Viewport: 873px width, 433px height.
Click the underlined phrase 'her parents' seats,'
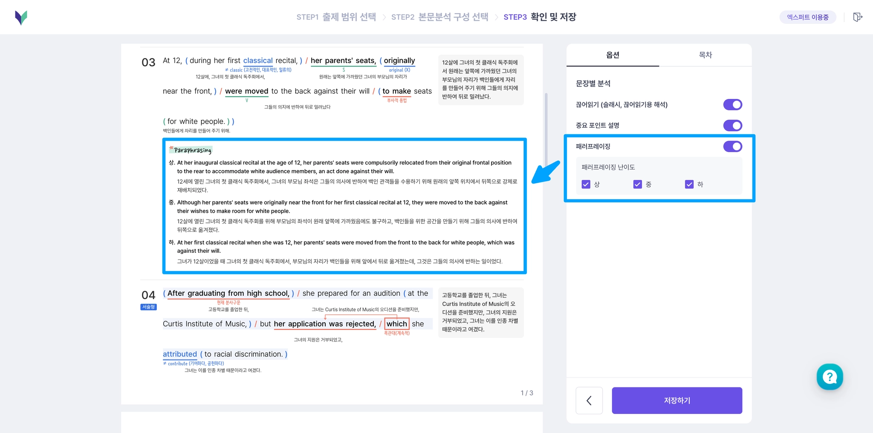[x=343, y=61]
